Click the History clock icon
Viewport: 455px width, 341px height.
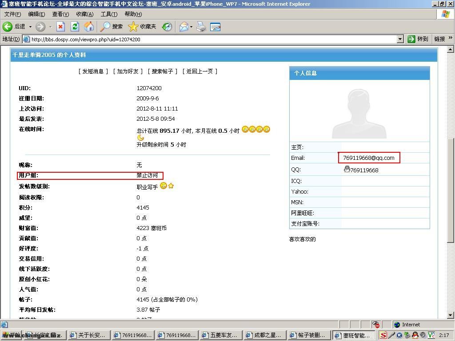point(167,27)
